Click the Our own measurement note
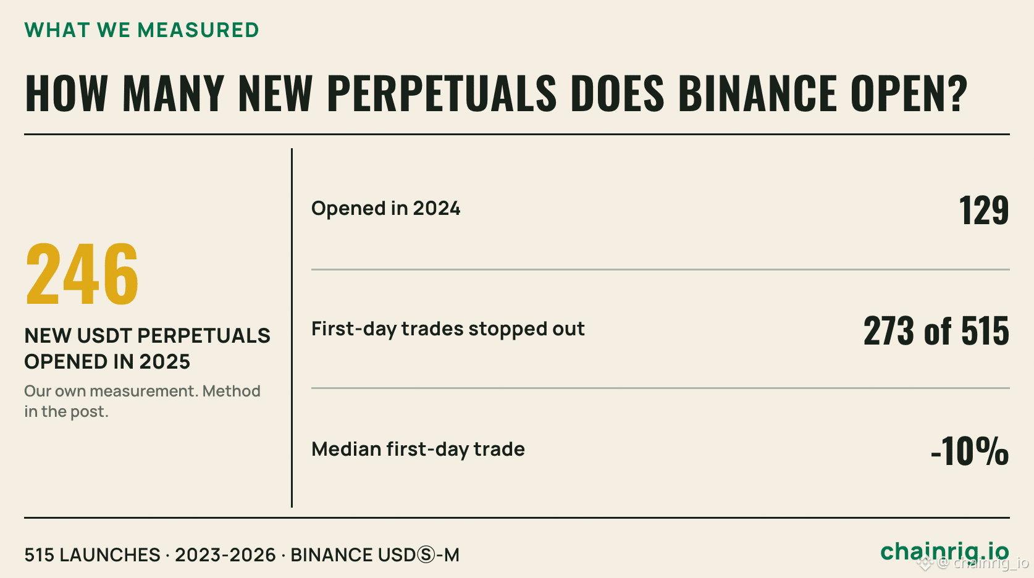This screenshot has height=578, width=1034. click(142, 401)
